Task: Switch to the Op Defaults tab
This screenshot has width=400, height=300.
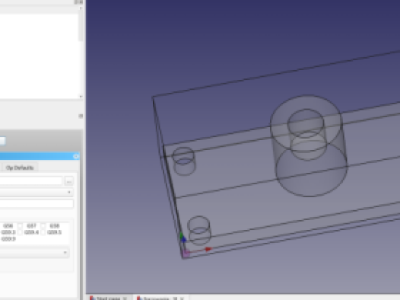Action: tap(21, 168)
